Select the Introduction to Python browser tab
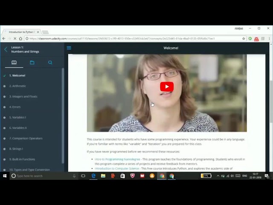Screen dimensions: 273x205 [22, 32]
